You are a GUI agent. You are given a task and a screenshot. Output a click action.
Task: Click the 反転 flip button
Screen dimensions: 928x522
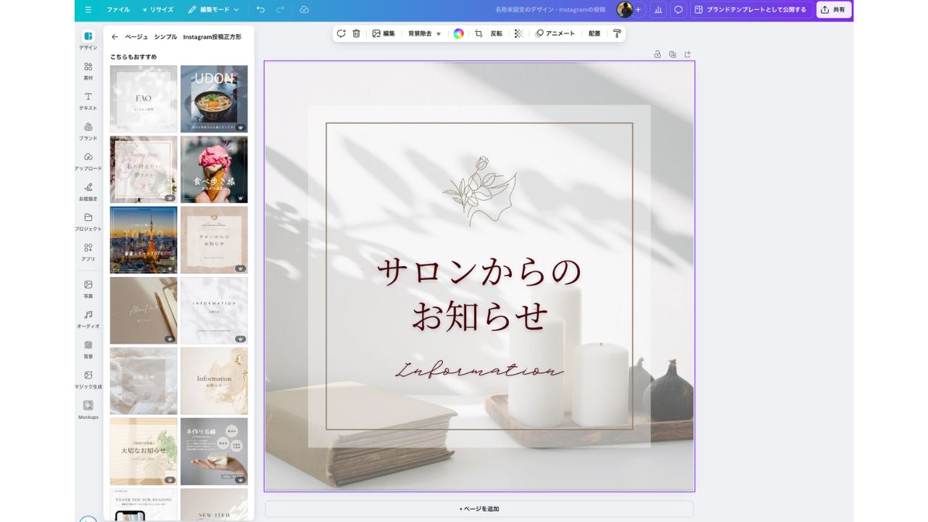click(x=496, y=33)
